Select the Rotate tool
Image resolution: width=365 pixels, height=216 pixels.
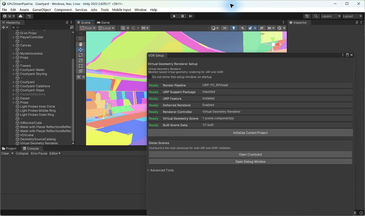click(81, 55)
